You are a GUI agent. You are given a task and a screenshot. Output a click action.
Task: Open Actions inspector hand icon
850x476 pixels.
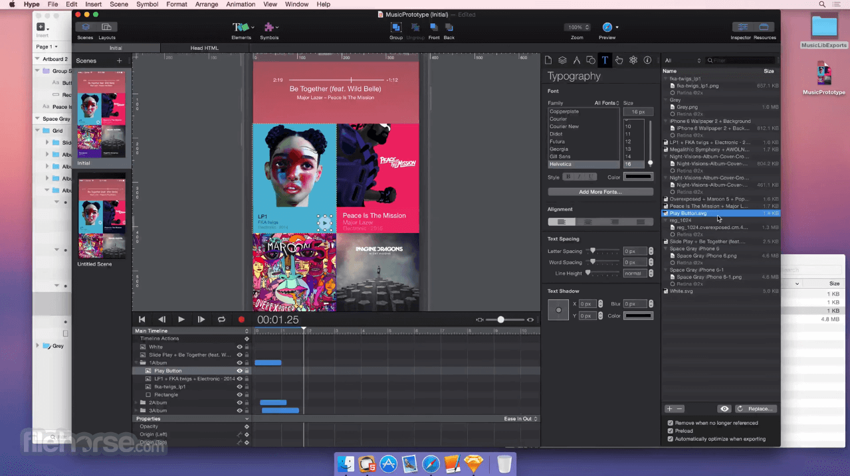tap(619, 60)
